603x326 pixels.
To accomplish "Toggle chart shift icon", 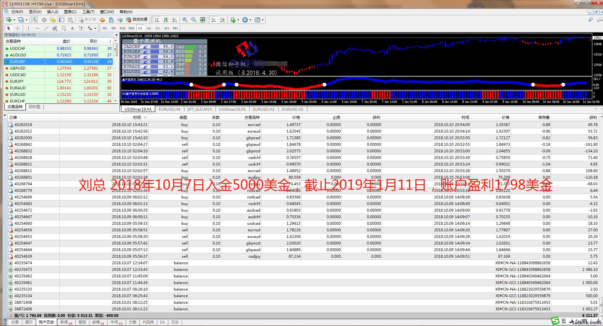I will click(x=222, y=20).
